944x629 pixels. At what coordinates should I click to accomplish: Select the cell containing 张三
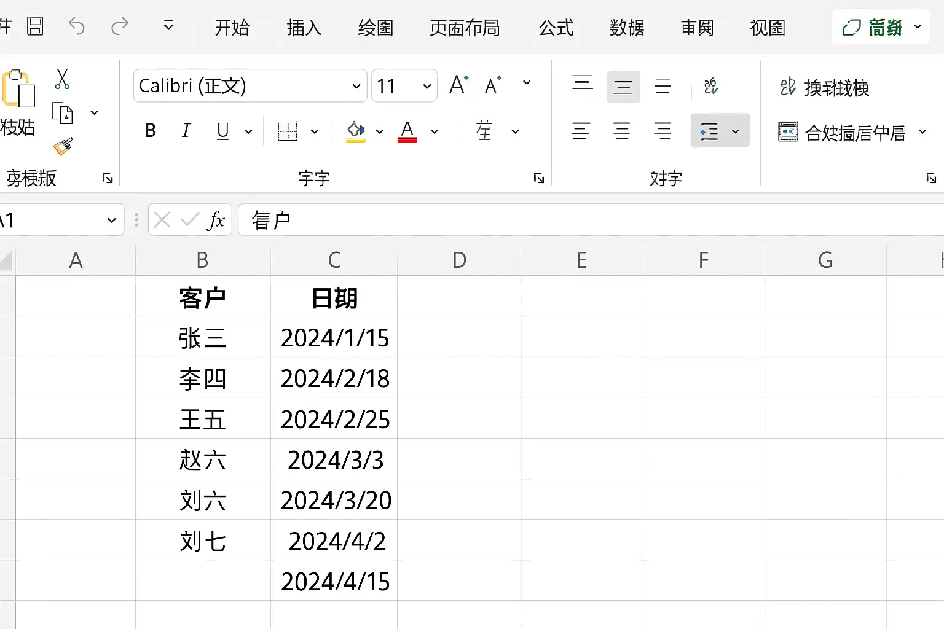pyautogui.click(x=203, y=337)
